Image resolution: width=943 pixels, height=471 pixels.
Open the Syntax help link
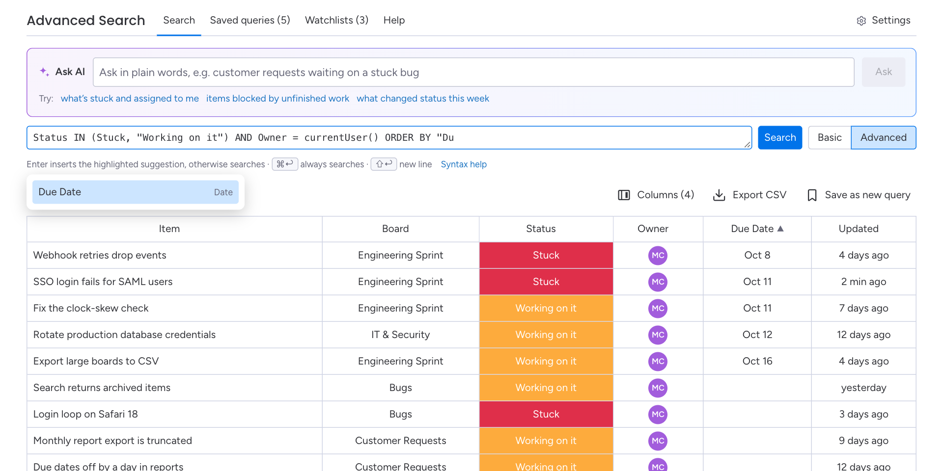pos(464,164)
